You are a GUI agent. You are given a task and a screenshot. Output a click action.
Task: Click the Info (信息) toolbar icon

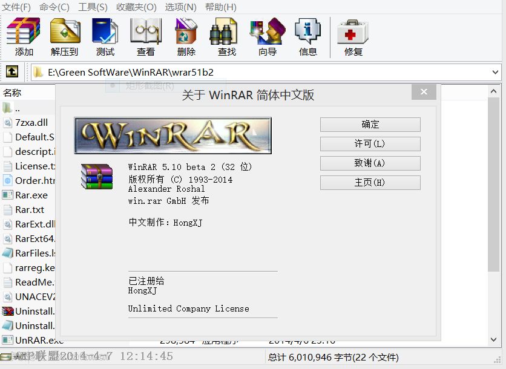click(x=307, y=31)
